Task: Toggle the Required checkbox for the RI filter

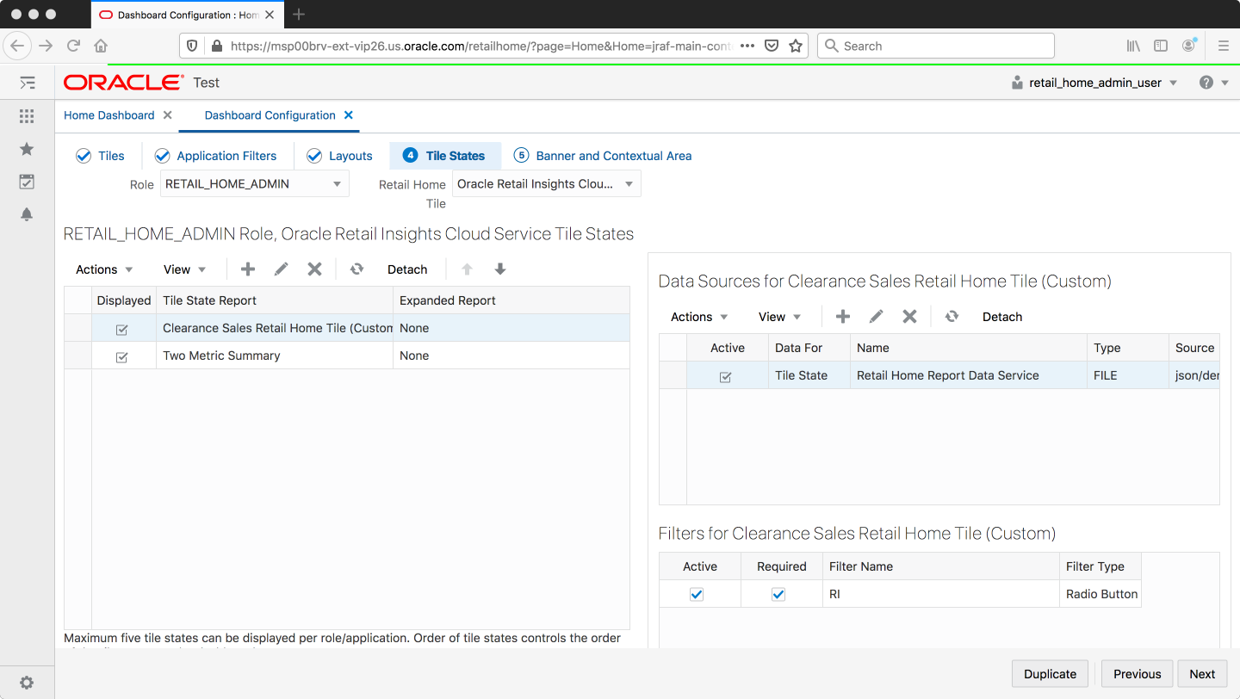Action: [778, 594]
